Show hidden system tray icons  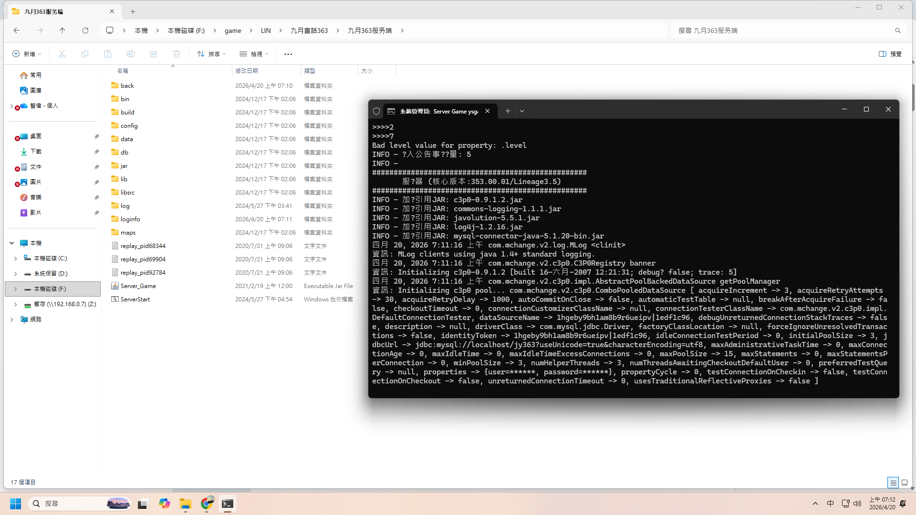coord(815,504)
